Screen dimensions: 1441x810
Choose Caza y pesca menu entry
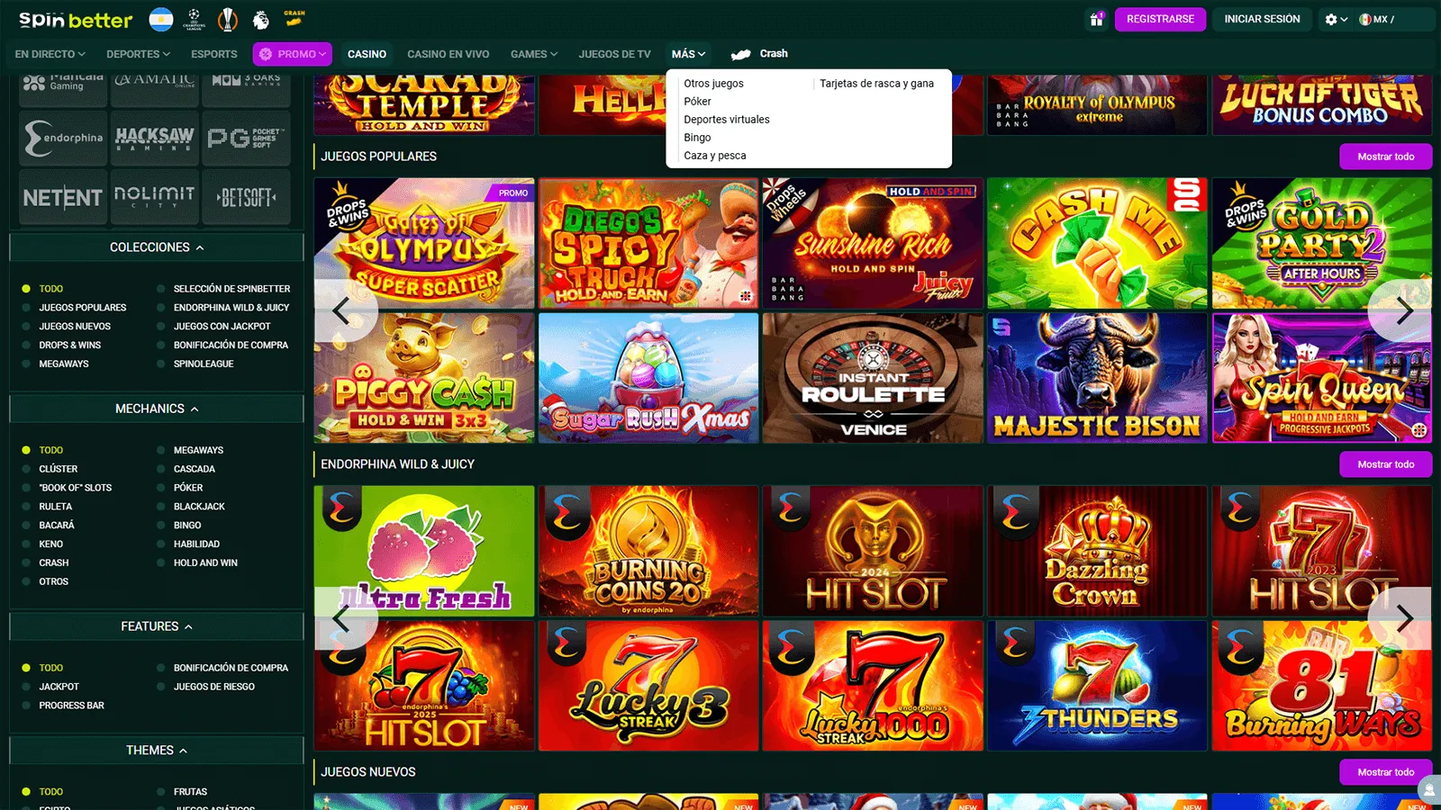(x=715, y=156)
